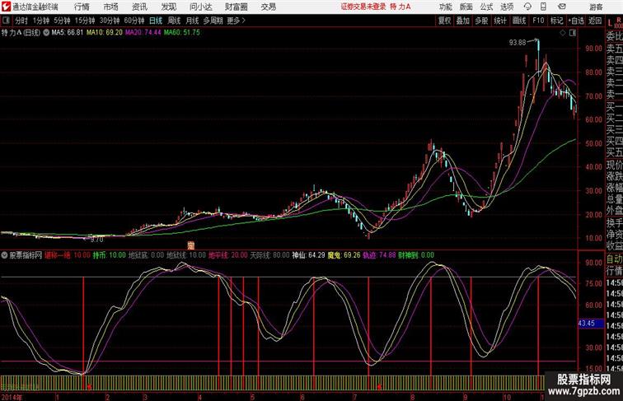Open the mobile phone icon in title bar
Viewport: 623px width, 401px height.
click(x=543, y=7)
